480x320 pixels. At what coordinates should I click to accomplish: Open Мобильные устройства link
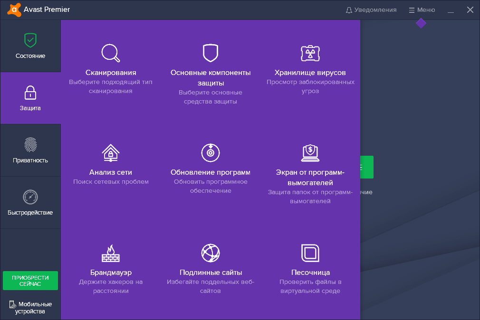[x=30, y=307]
